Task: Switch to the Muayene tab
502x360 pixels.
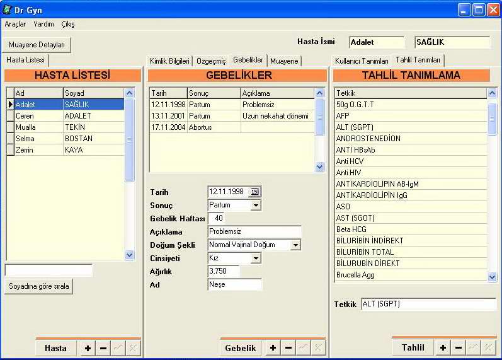Action: 284,61
